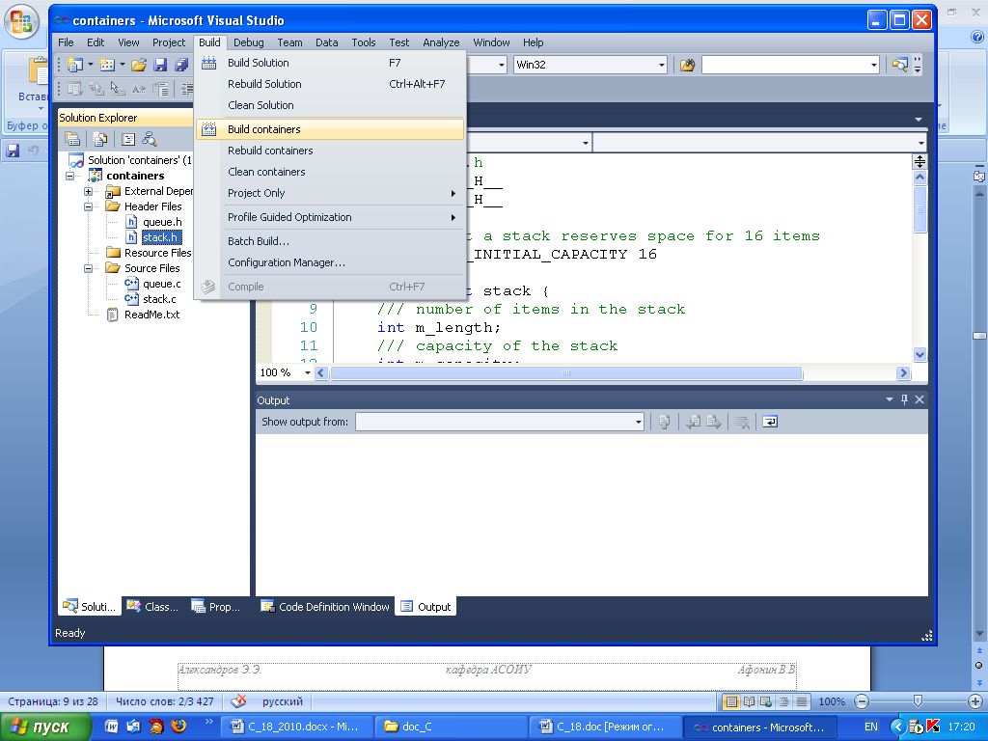Click the Open File folder icon in toolbar
This screenshot has width=988, height=741.
tap(139, 65)
